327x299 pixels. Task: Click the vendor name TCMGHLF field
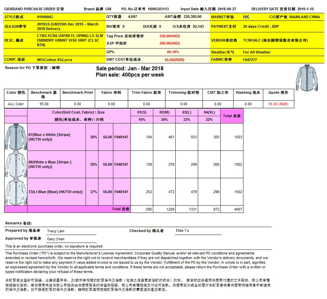275,40
